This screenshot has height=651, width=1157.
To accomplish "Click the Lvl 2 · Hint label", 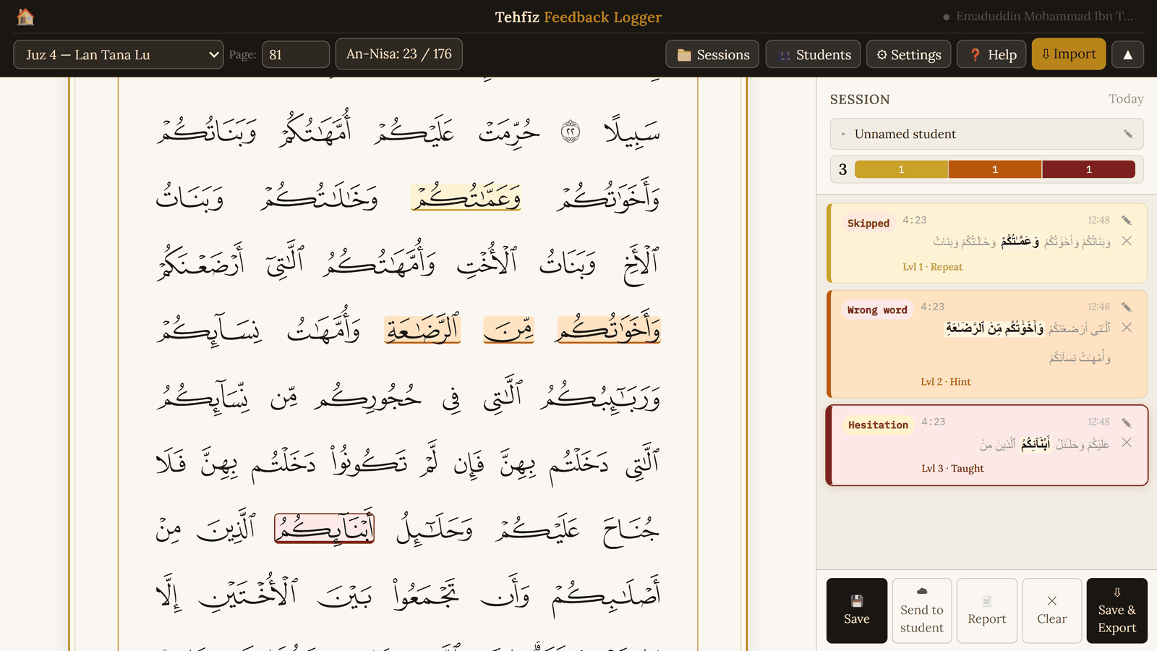I will [945, 382].
